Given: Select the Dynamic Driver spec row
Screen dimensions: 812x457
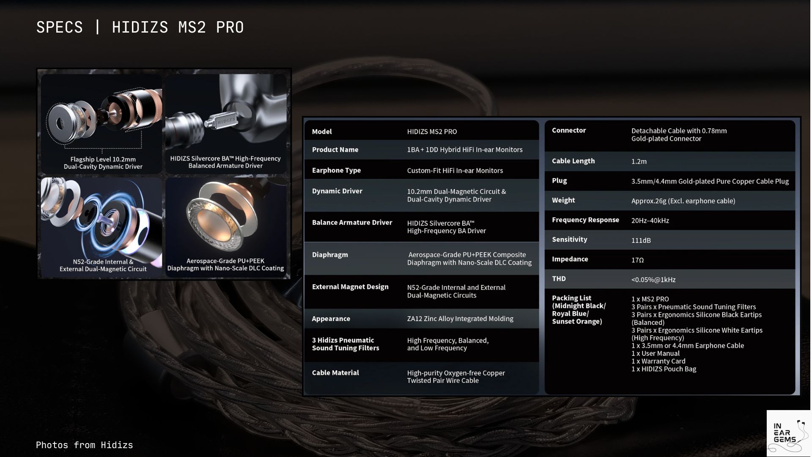Looking at the screenshot, I should 421,195.
